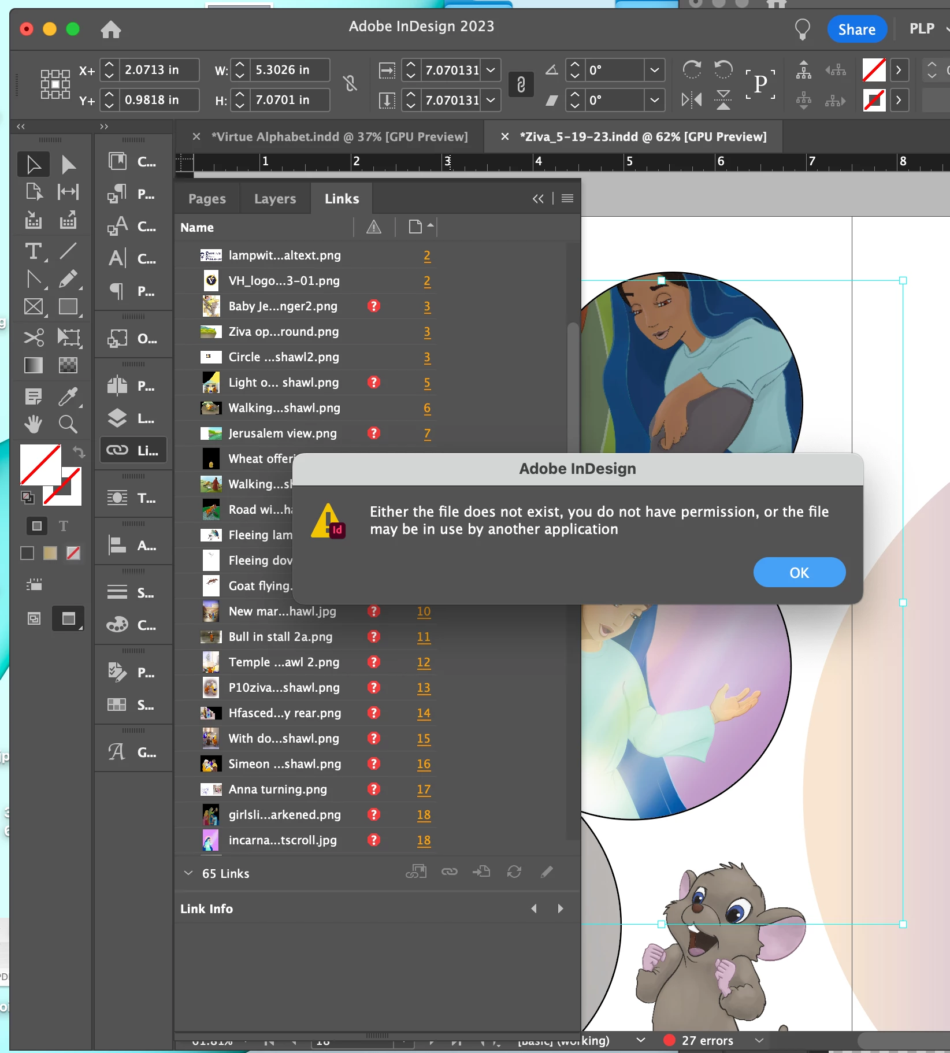This screenshot has width=950, height=1053.
Task: Click Go To Link icon
Action: 481,872
